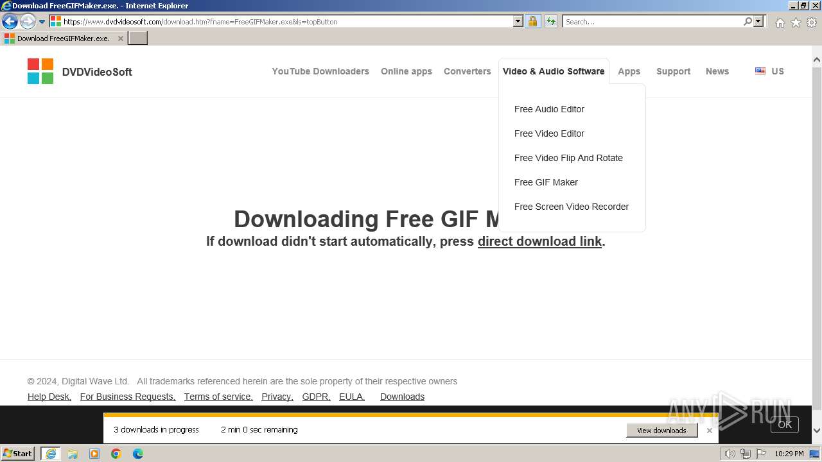822x462 pixels.
Task: Open the Privacy footer link
Action: click(277, 397)
